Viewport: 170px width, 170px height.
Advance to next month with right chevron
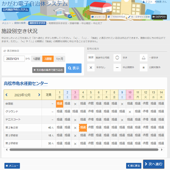(x=39, y=95)
